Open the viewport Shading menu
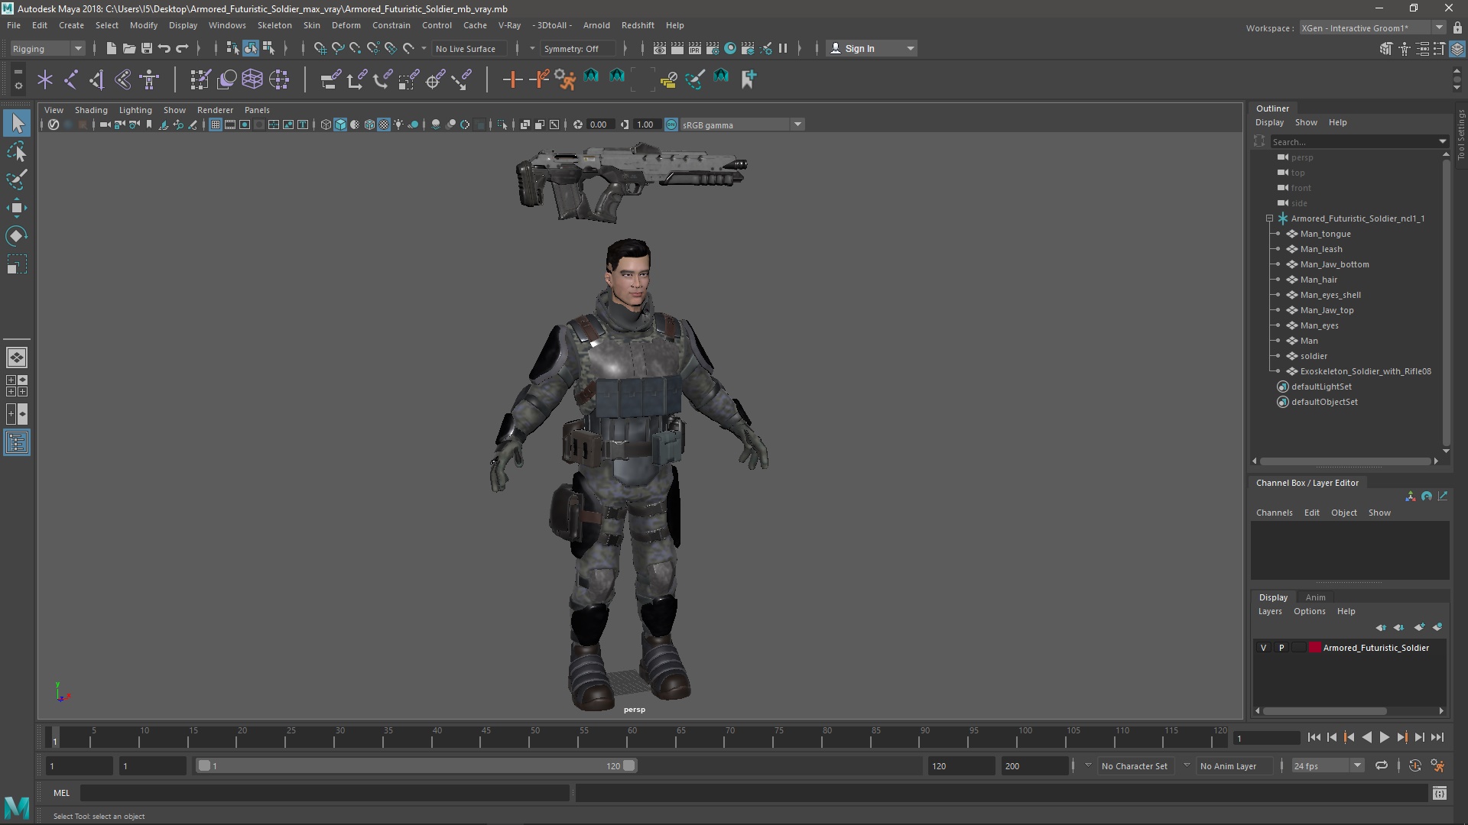 (91, 110)
